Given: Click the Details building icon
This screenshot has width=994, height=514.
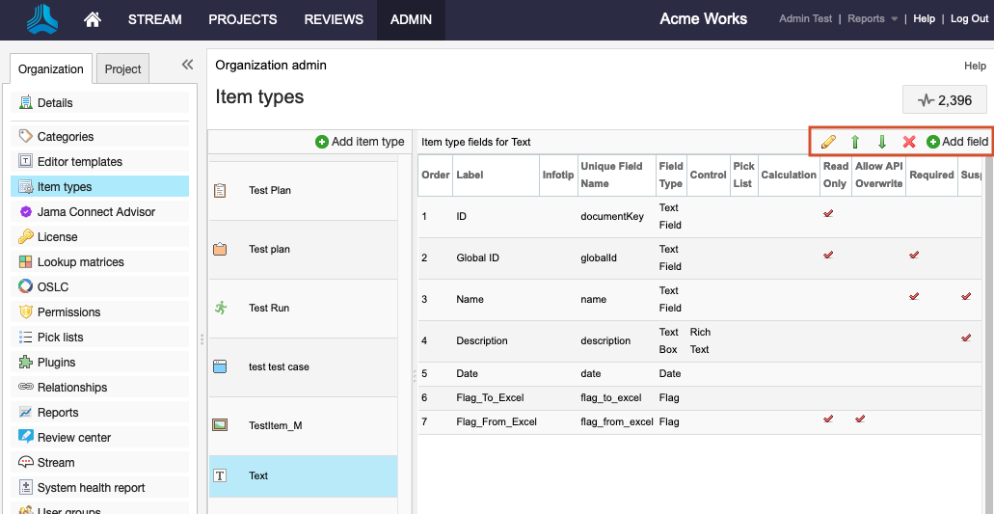Looking at the screenshot, I should (x=25, y=102).
